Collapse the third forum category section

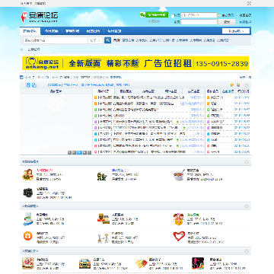click(247, 251)
